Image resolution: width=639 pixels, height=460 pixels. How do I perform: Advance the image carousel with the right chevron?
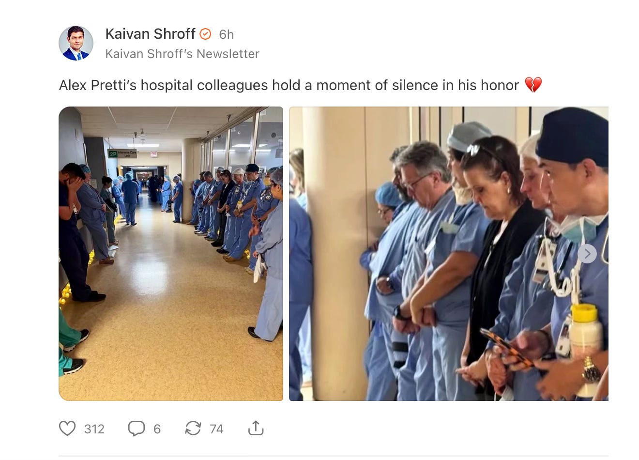tap(587, 254)
